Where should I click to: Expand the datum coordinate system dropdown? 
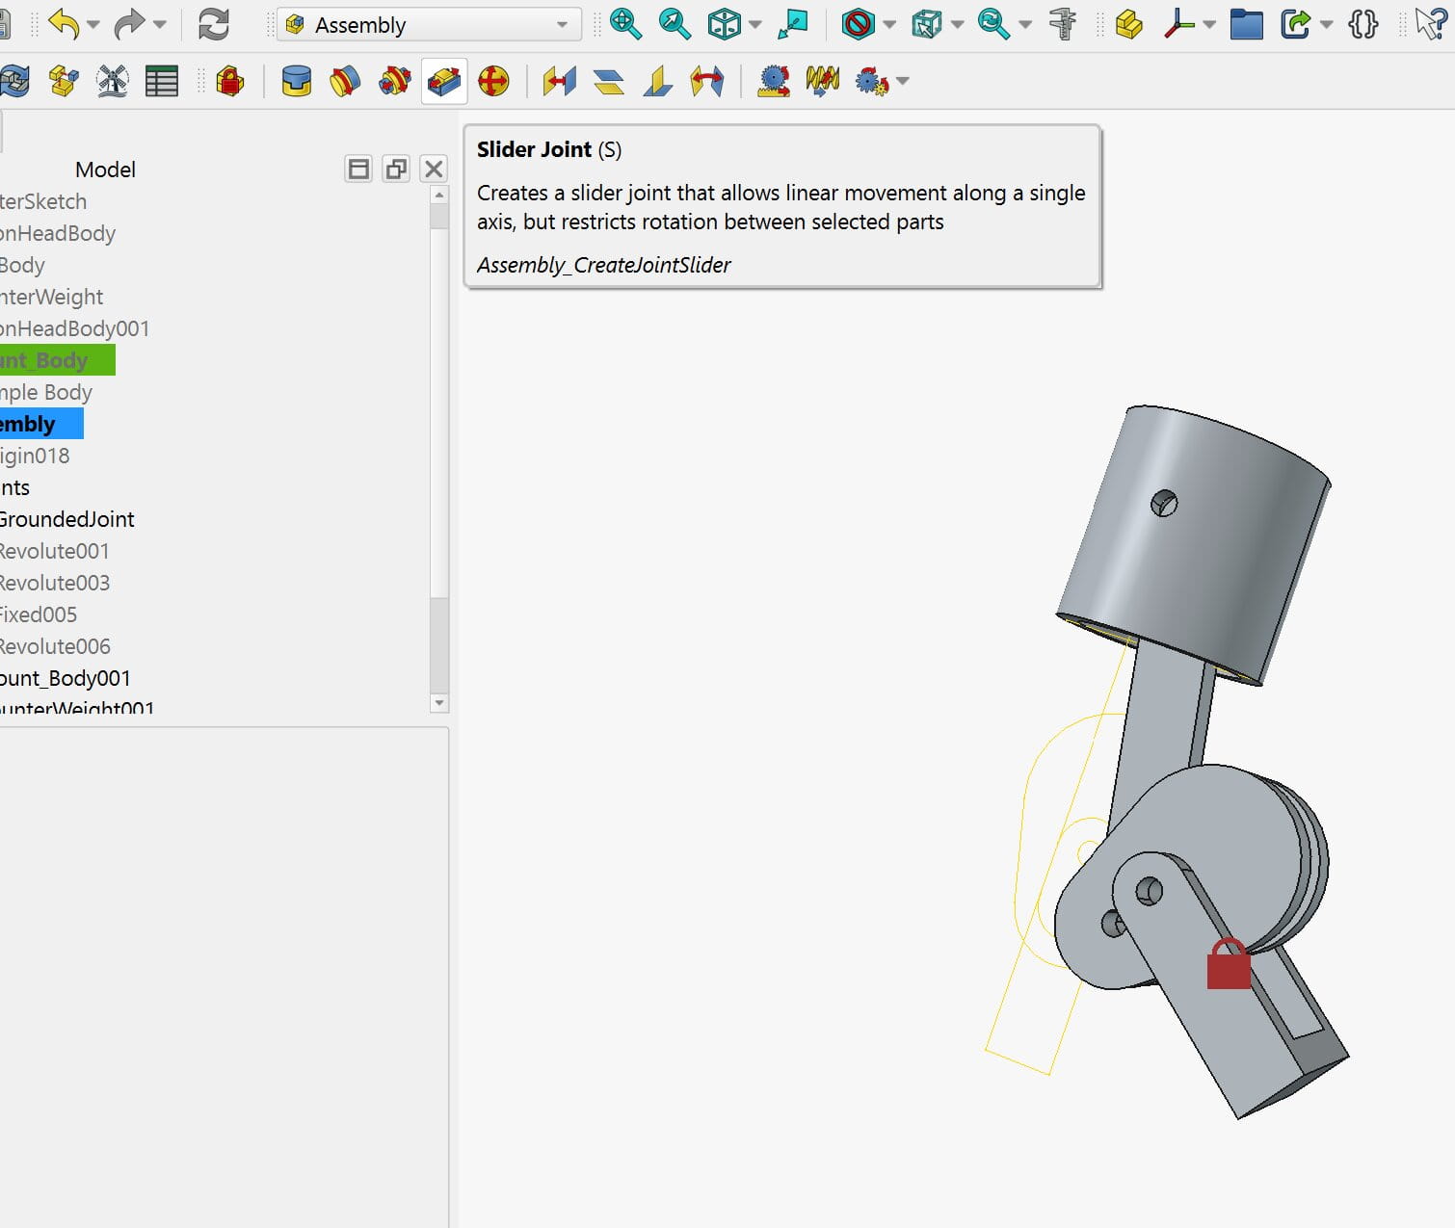click(x=1209, y=25)
